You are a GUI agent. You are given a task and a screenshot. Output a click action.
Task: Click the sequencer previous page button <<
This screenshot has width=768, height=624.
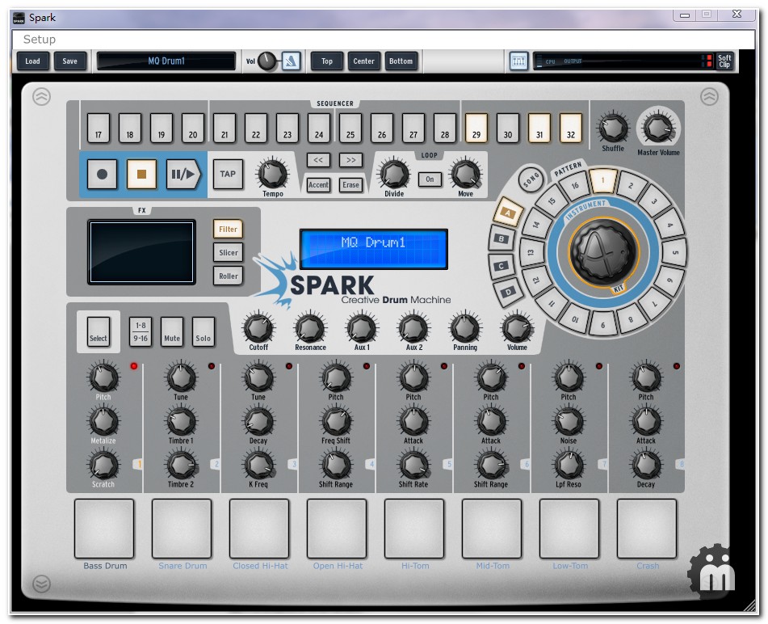318,160
